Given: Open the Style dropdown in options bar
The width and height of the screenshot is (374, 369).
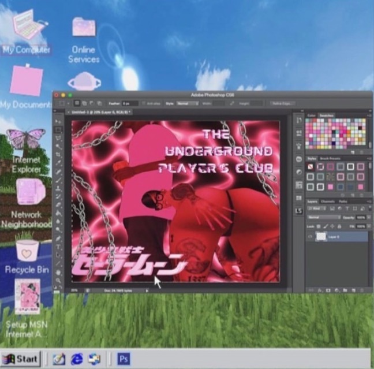Looking at the screenshot, I should (186, 103).
